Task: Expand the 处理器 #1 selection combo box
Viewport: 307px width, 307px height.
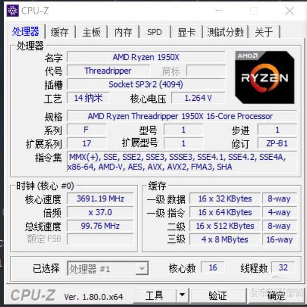Action: (107, 268)
